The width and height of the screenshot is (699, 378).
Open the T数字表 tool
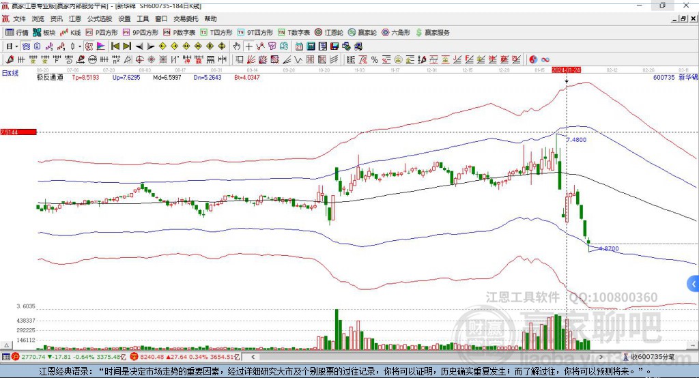point(294,33)
